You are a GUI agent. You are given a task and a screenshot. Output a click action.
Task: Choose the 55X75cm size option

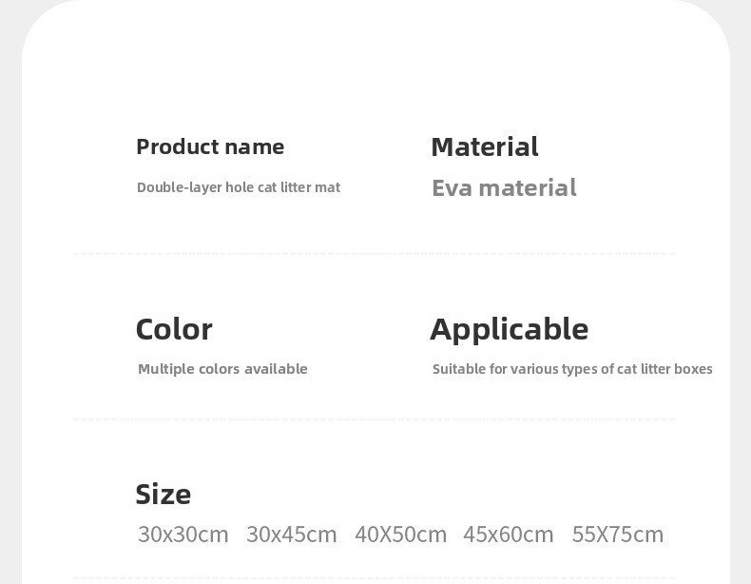[618, 535]
